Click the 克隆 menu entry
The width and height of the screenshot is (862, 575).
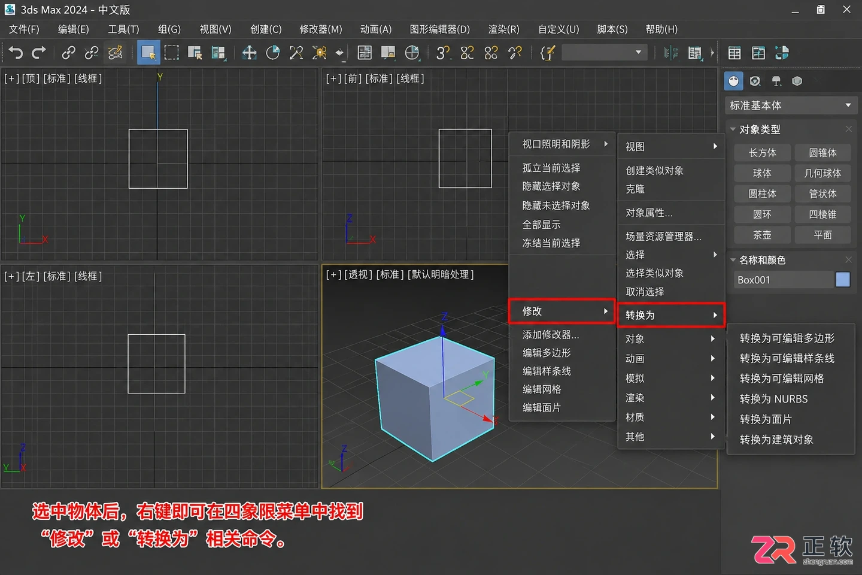click(x=635, y=189)
